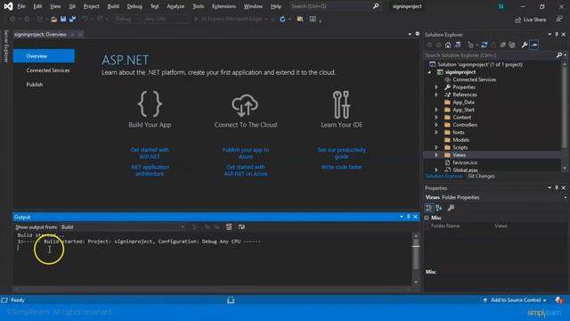
Task: Expand the Views folder
Action: tap(436, 155)
